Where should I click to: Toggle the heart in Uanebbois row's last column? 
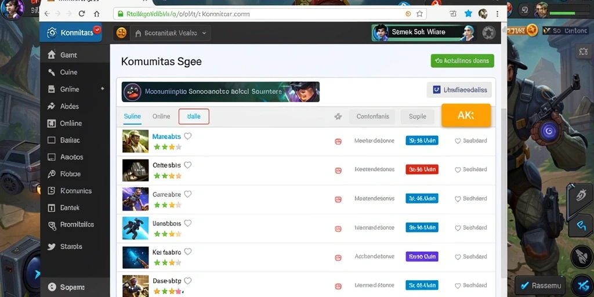[x=458, y=228]
